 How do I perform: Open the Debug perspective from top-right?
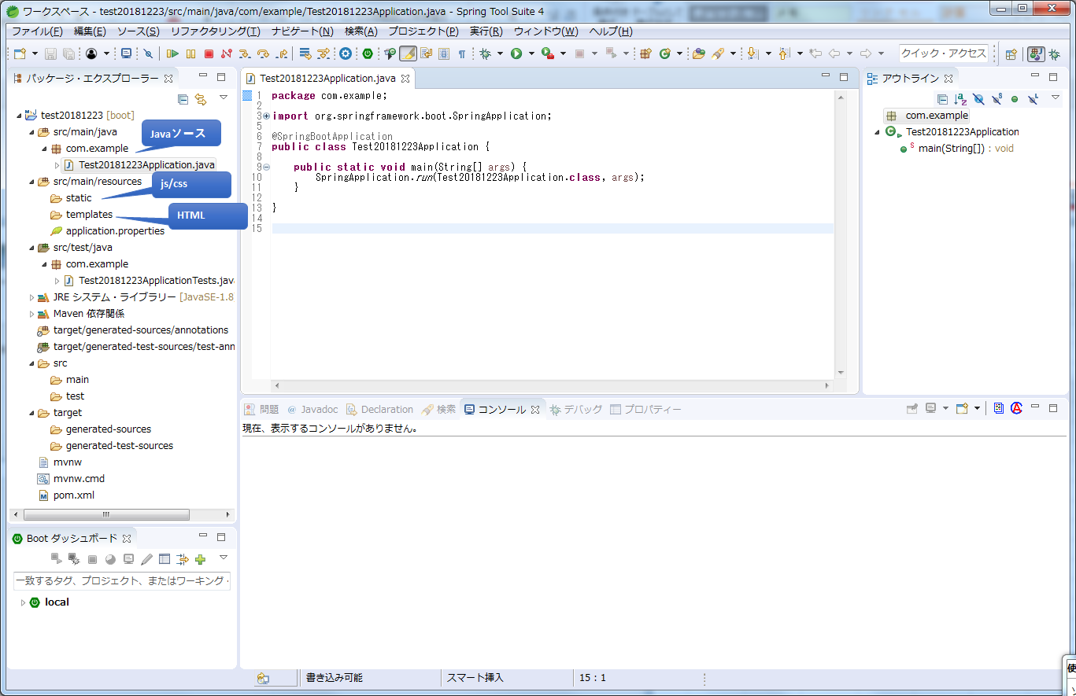(x=1054, y=53)
